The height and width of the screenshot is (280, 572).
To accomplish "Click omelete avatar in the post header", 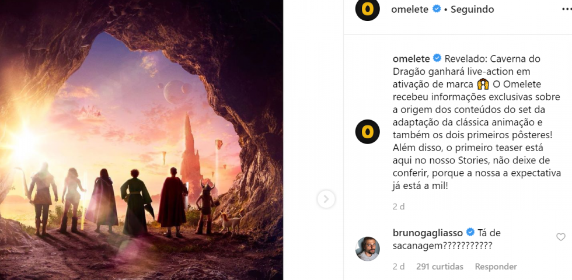I will click(367, 9).
